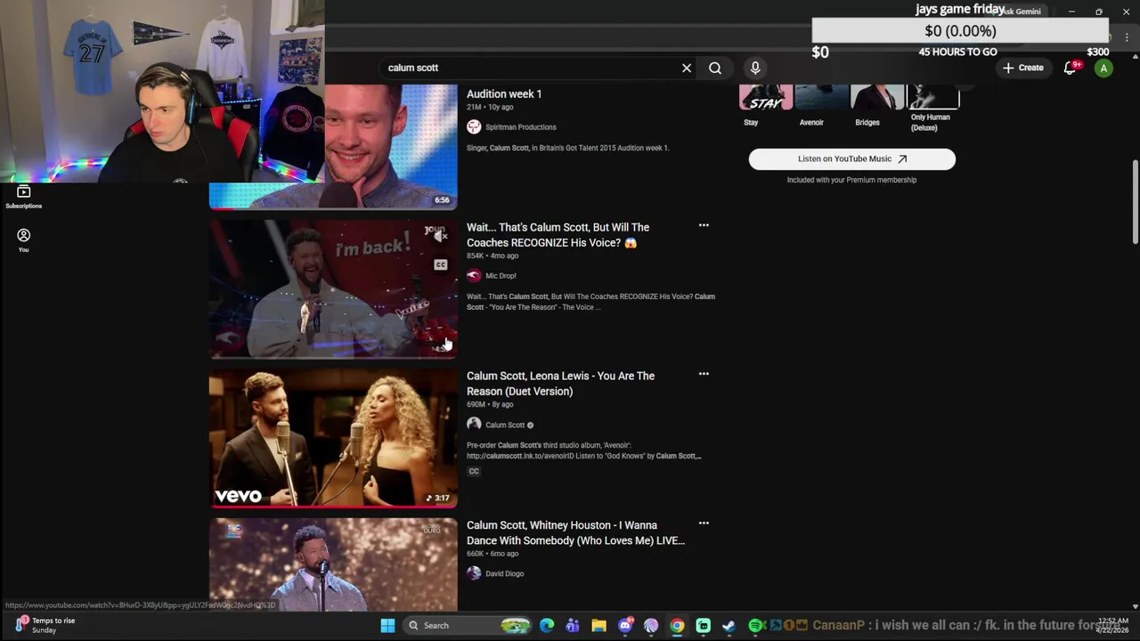Go to Subscriptions in the sidebar

point(24,197)
